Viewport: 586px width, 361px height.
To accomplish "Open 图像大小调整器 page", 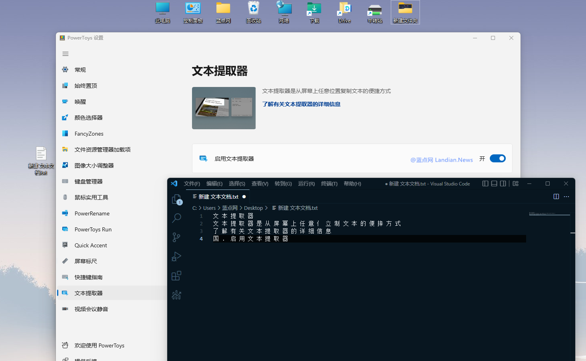I will click(111, 166).
